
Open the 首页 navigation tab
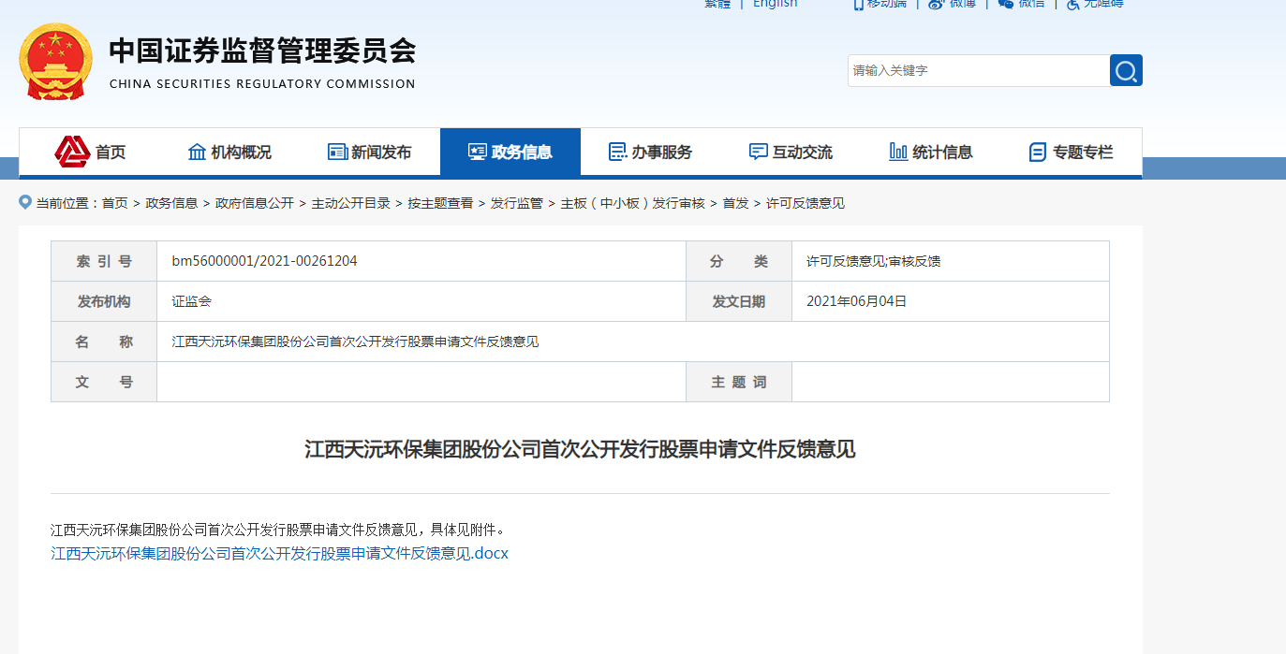click(90, 152)
